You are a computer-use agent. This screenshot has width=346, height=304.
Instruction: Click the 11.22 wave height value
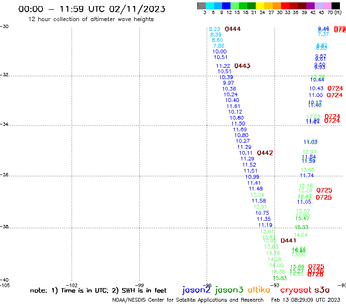click(223, 66)
